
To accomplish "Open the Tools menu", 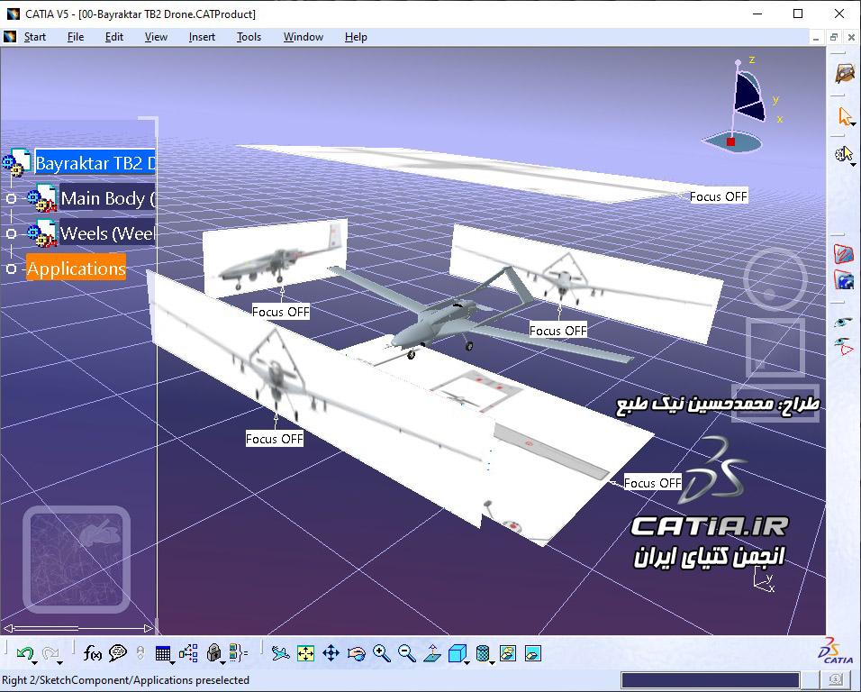I will pos(249,37).
